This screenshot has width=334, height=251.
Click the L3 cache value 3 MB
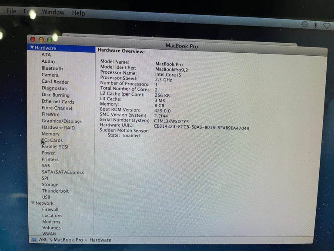[x=160, y=101]
